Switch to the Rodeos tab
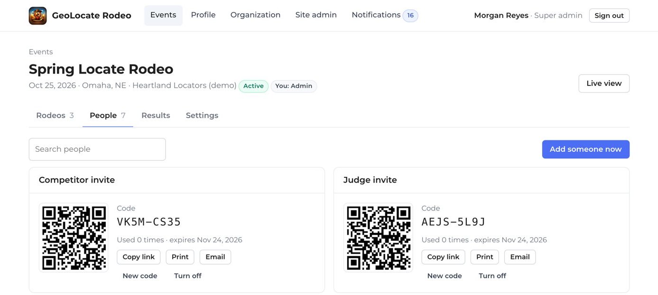This screenshot has height=295, width=658. coord(55,115)
